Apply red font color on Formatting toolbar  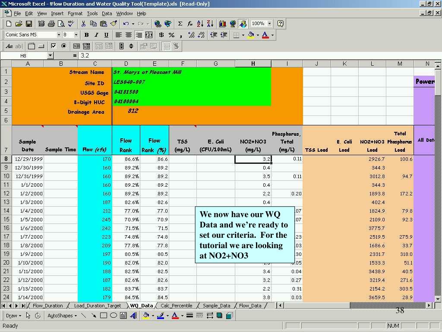pyautogui.click(x=265, y=35)
